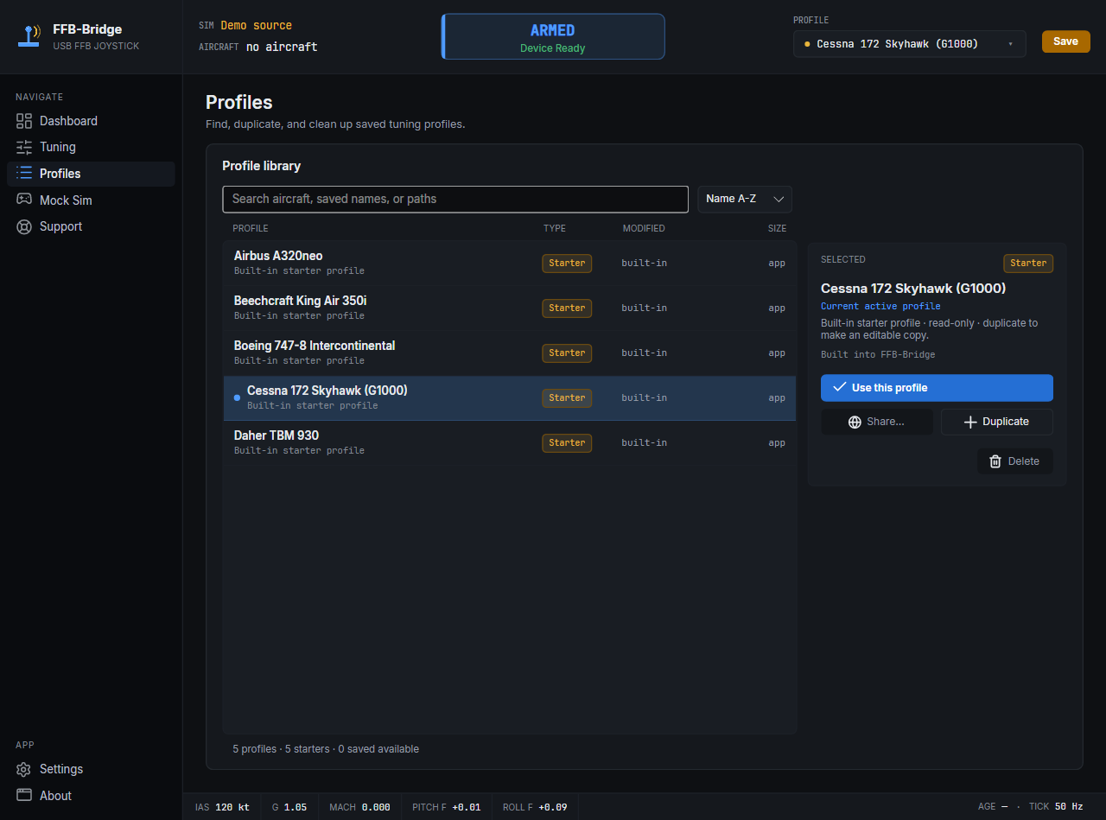Click the Support lifebuoy icon
Image resolution: width=1106 pixels, height=820 pixels.
pyautogui.click(x=24, y=226)
